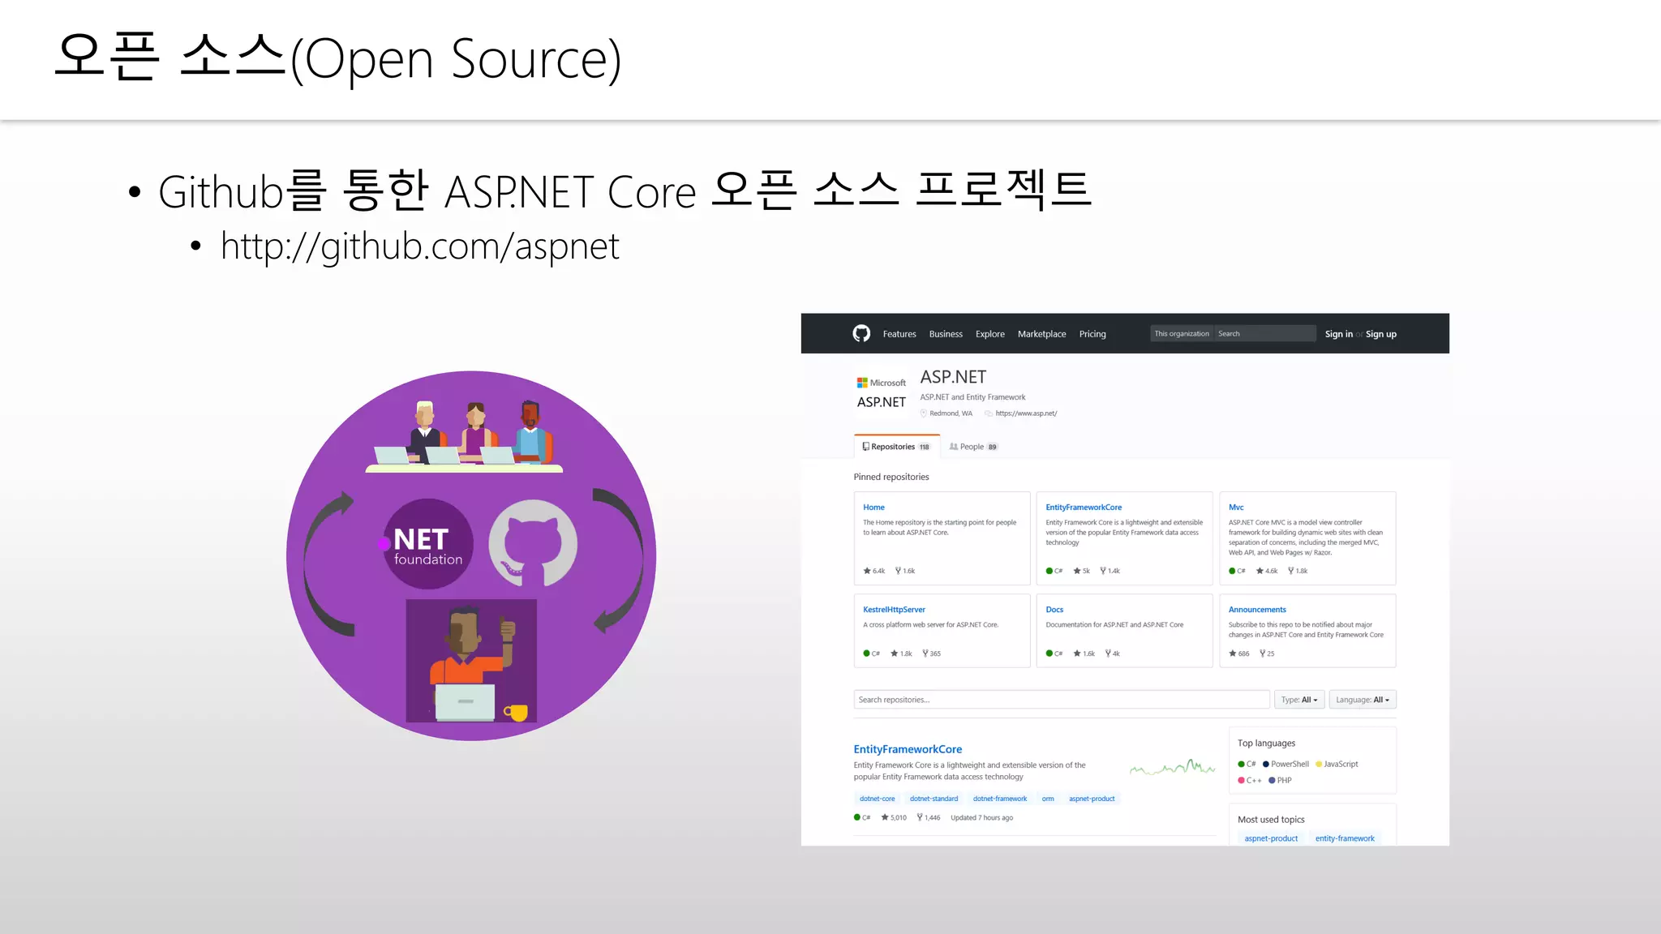Click the aspnet-product tag in Most used topics
Image resolution: width=1661 pixels, height=934 pixels.
click(x=1271, y=838)
